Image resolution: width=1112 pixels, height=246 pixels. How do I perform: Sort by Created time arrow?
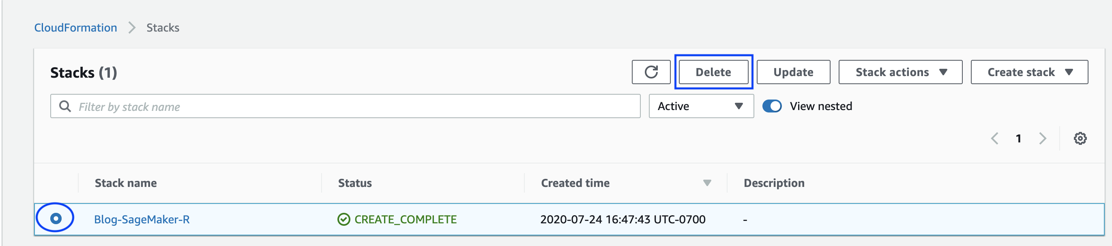click(707, 183)
